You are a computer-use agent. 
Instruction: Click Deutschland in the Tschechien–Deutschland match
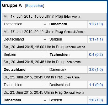[60, 85]
